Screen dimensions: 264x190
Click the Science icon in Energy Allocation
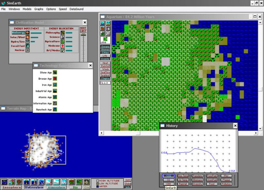point(63,37)
